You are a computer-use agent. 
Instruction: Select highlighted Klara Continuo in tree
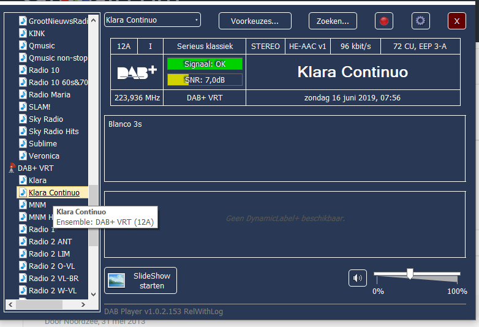[x=54, y=193]
